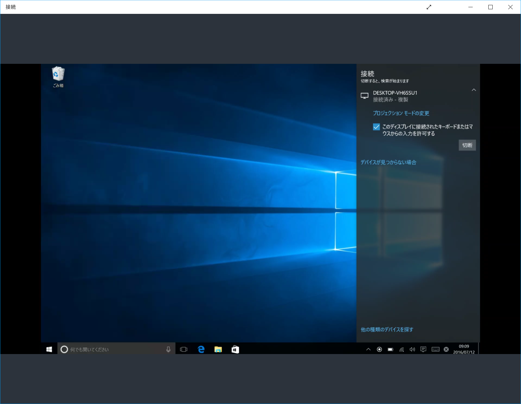
Task: Open the Start menu
Action: (x=49, y=349)
